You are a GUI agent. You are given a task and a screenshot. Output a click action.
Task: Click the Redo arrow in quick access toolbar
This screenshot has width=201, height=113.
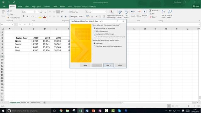click(14, 2)
